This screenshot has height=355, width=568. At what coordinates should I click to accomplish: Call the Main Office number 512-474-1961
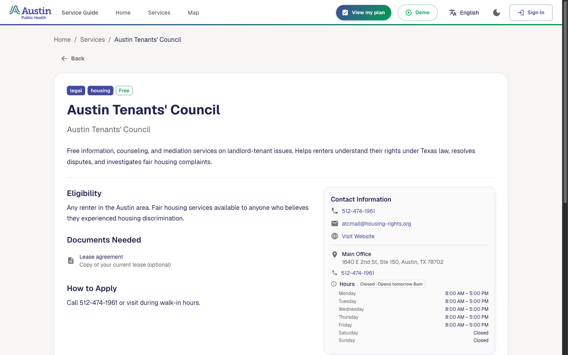[x=358, y=273]
